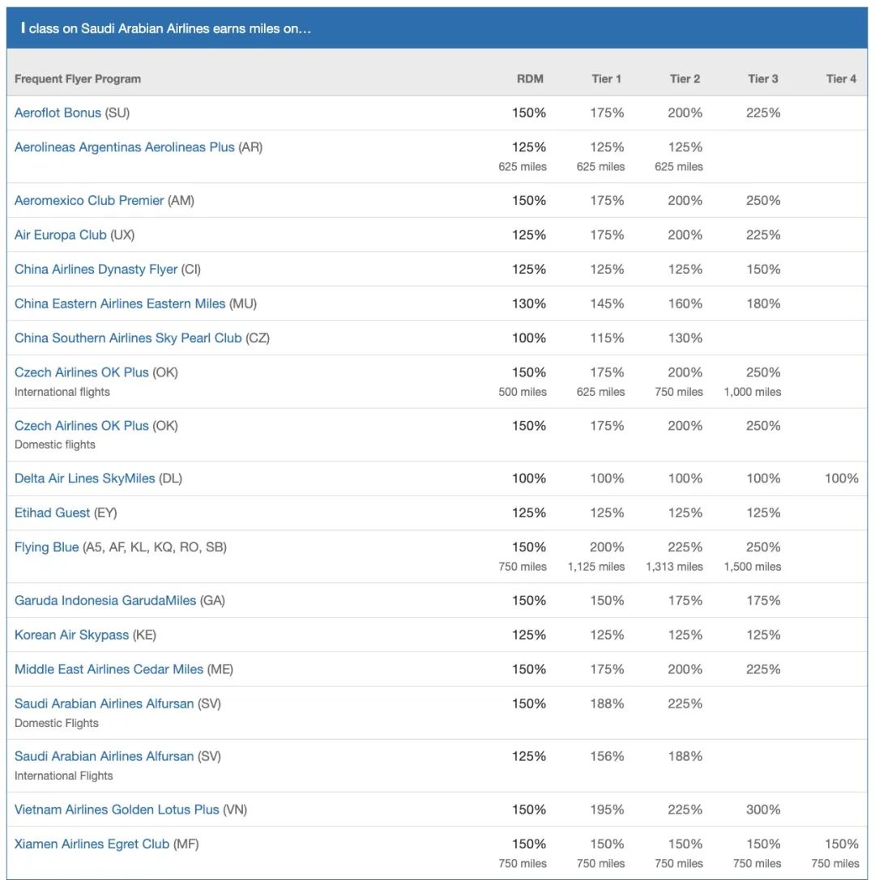
Task: Select Alfursan Domestic Tier 1 value 188%
Action: click(x=607, y=704)
